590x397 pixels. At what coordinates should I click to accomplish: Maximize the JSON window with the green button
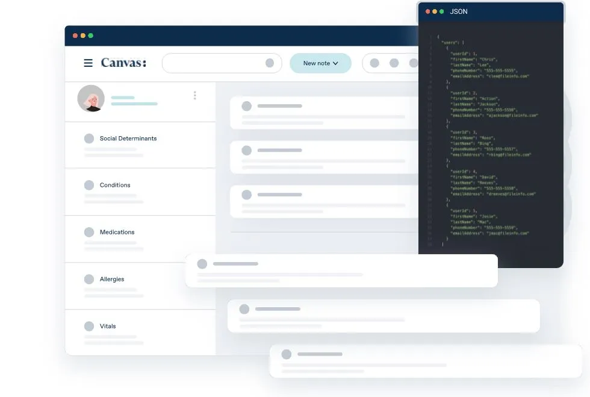442,11
